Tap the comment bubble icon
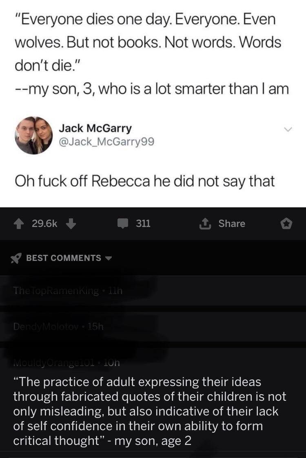This screenshot has width=306, height=458. pyautogui.click(x=122, y=224)
